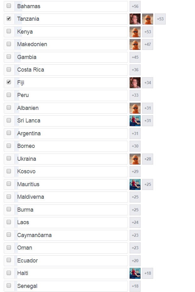The height and width of the screenshot is (292, 195).
Task: Open the voter thumbnail beside Albanien
Action: coord(135,108)
